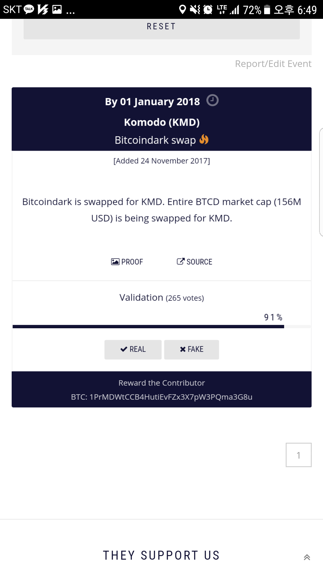The height and width of the screenshot is (574, 323).
Task: Vote FAKE on the Komodo event
Action: 191,349
